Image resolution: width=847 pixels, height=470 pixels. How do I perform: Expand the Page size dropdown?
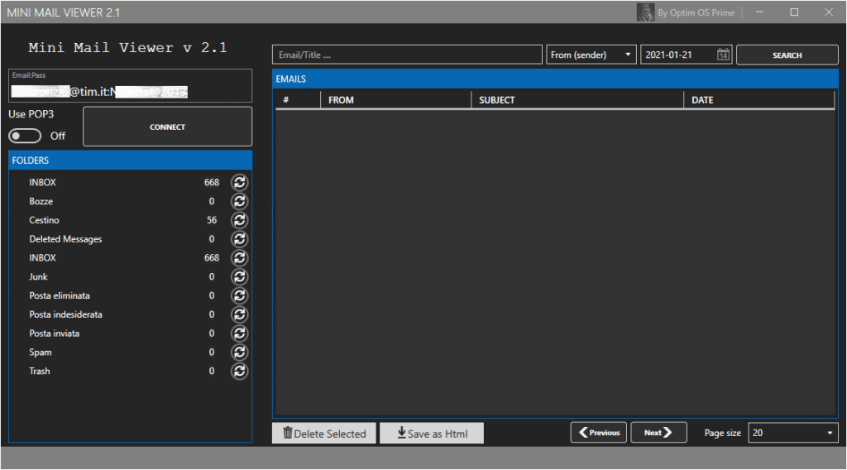(x=793, y=433)
